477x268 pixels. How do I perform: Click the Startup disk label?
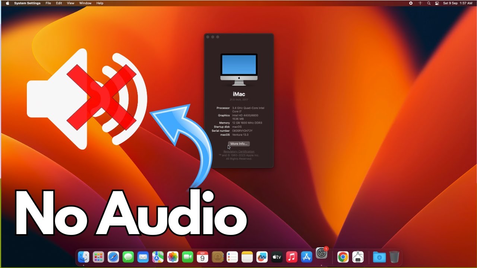coord(222,127)
